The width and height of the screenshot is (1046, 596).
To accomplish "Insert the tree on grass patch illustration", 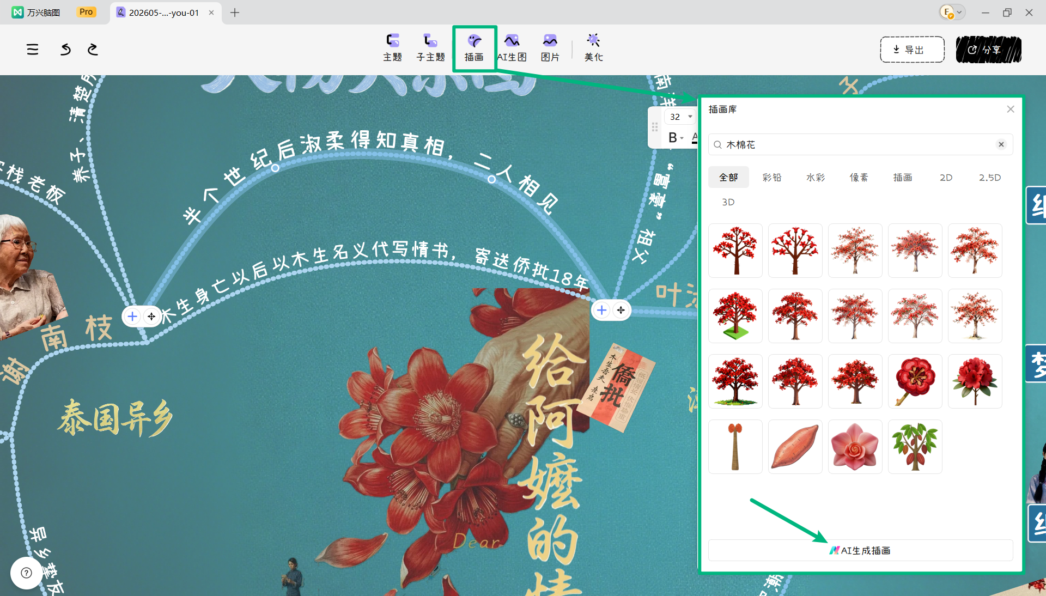I will (735, 381).
